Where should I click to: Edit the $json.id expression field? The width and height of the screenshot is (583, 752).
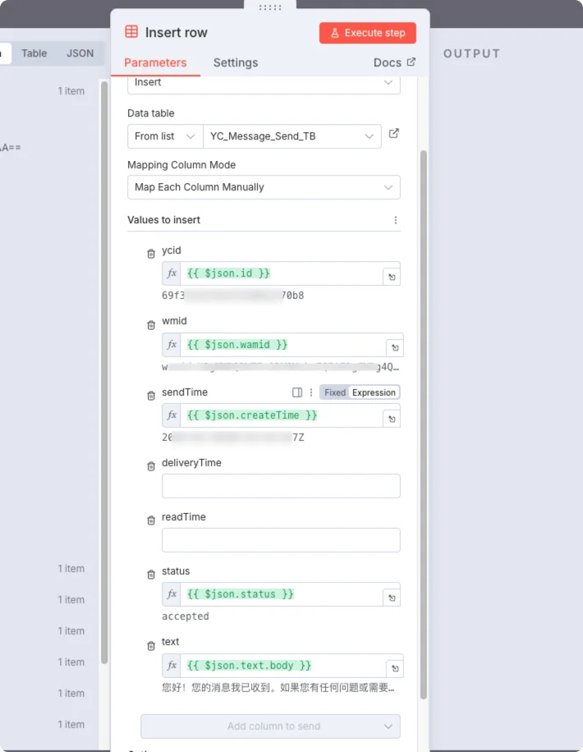(x=281, y=273)
